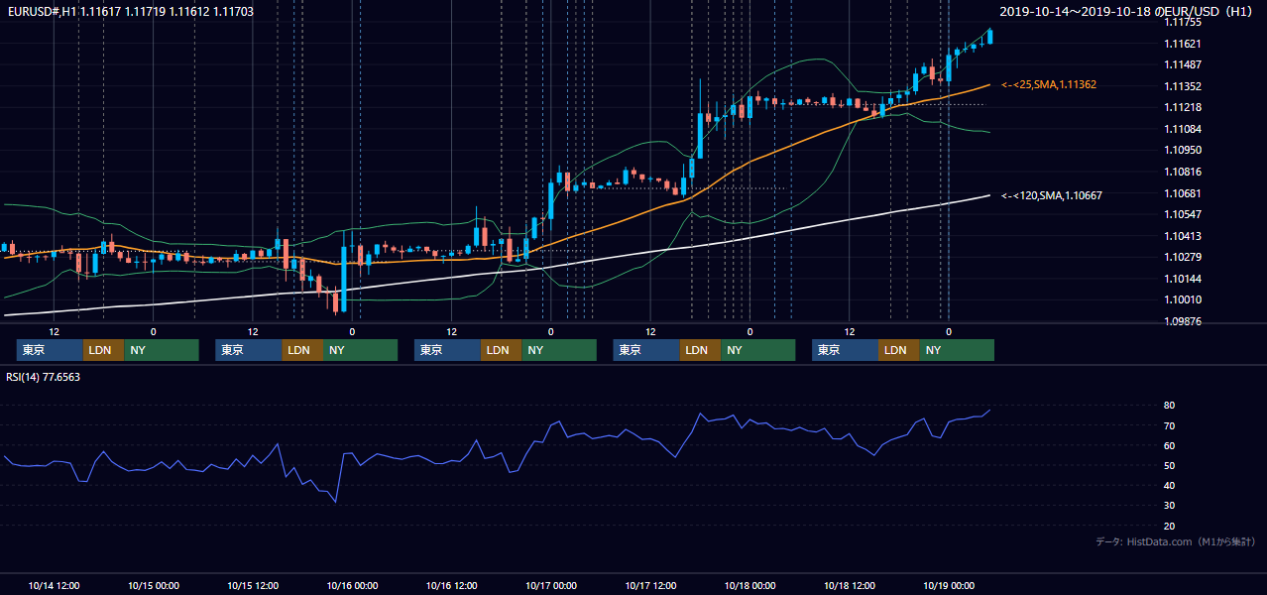
Task: Click the 1.11352 price axis label
Action: coord(1182,86)
